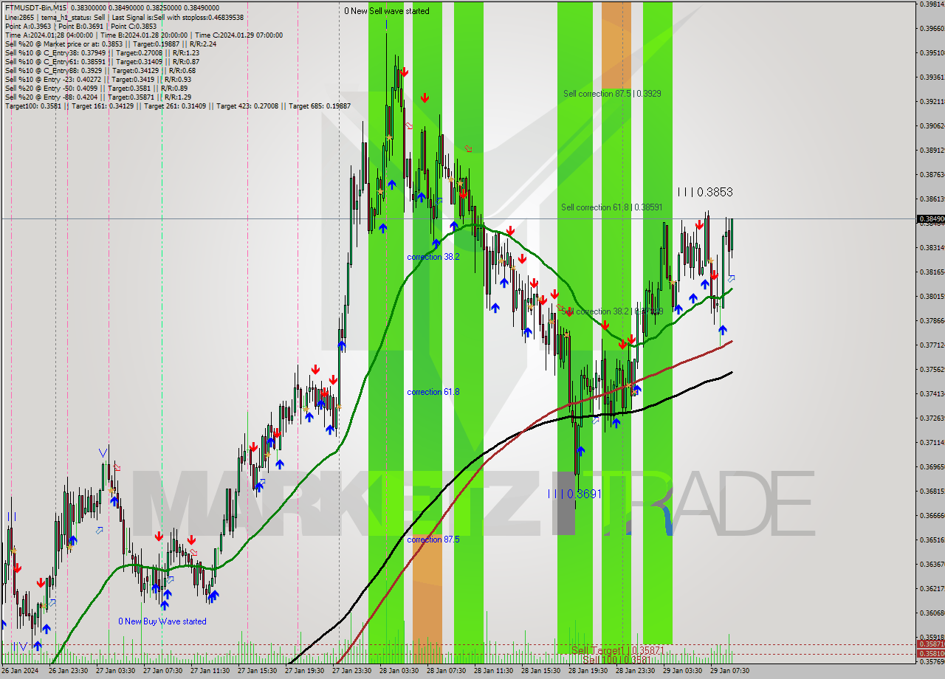Click the 'Target100: 0.3581' targets line

(x=177, y=106)
